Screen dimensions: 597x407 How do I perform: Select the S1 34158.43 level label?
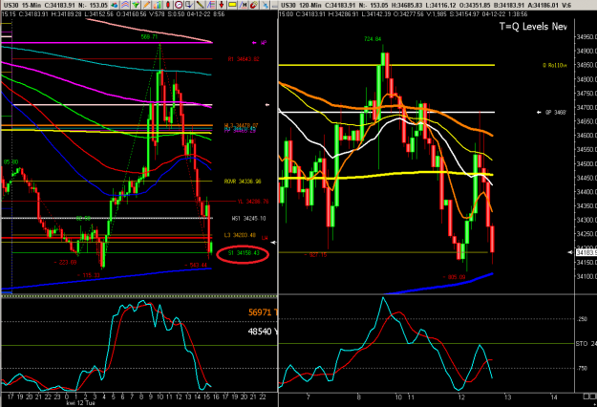(x=244, y=253)
